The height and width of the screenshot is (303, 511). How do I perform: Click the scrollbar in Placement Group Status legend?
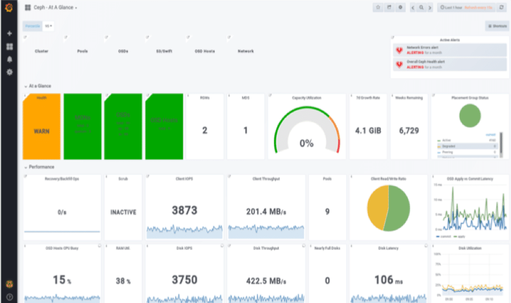[501, 145]
